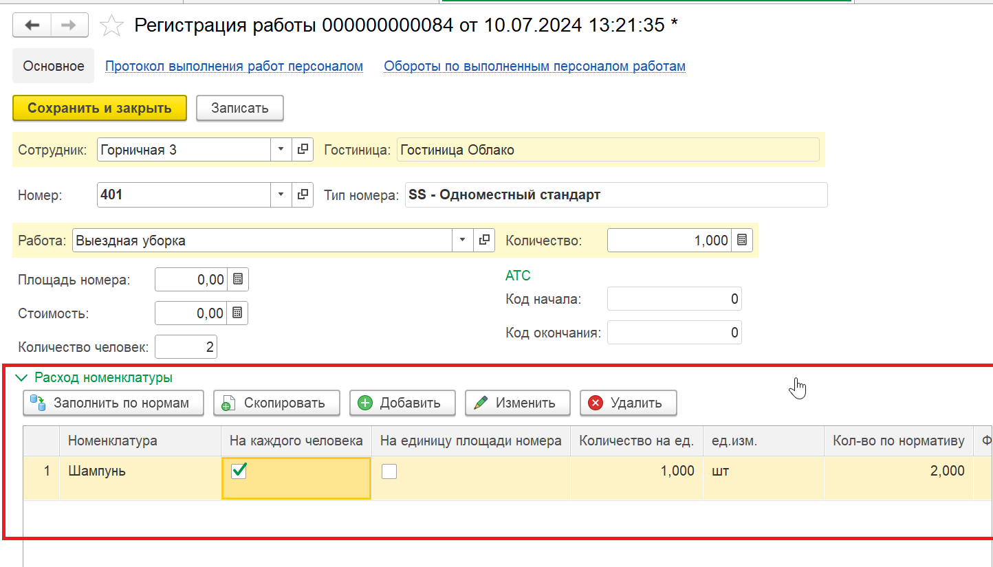Viewport: 993px width, 567px height.
Task: Expand the Сотрудник dropdown list
Action: (281, 150)
